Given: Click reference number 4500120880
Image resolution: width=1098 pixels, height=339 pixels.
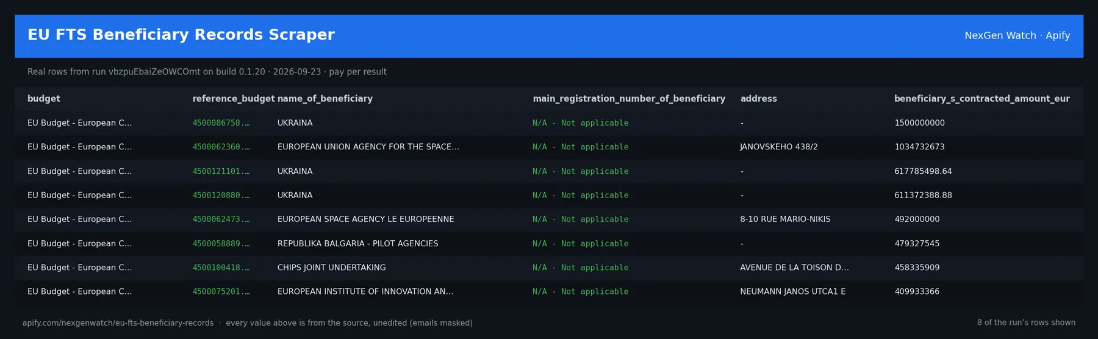Looking at the screenshot, I should pyautogui.click(x=221, y=195).
